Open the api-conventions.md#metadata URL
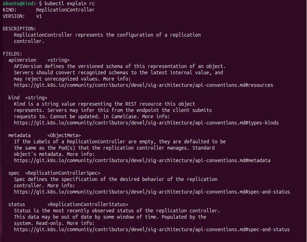 coord(142,160)
